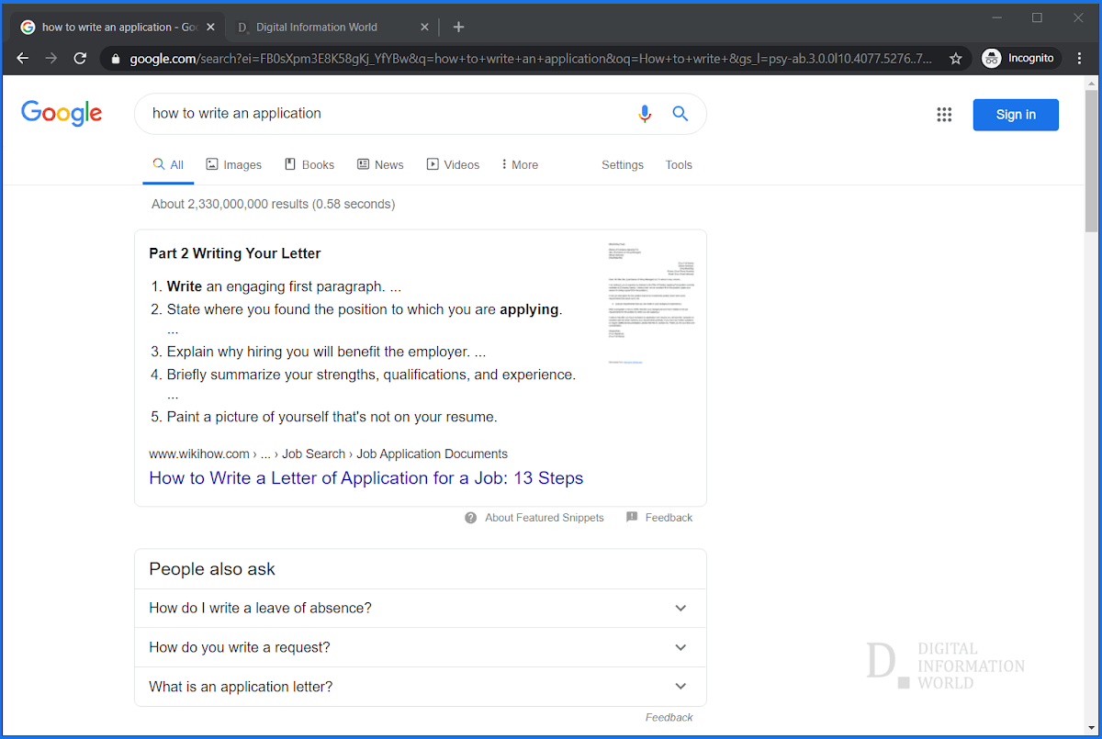This screenshot has width=1102, height=739.
Task: Click the Feedback flag icon under snippet
Action: (632, 518)
